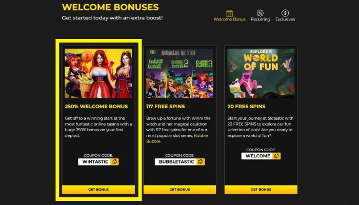Open the Exclusives tab label
359x205 pixels.
coord(285,19)
